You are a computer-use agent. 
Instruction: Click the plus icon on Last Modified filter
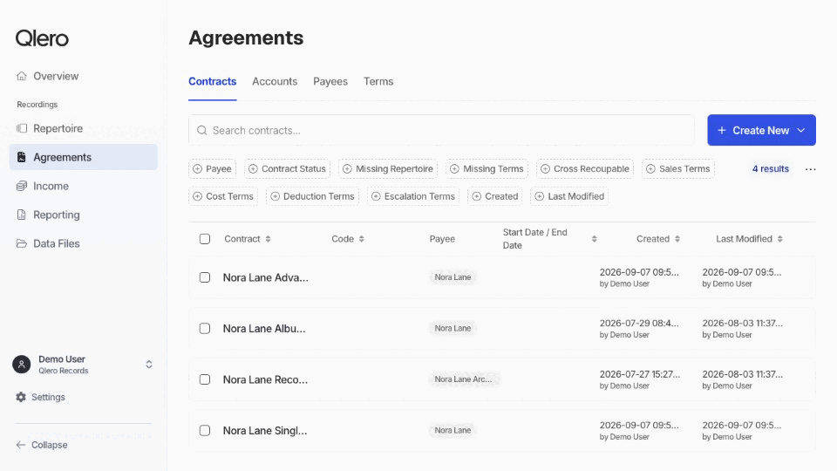pos(539,196)
